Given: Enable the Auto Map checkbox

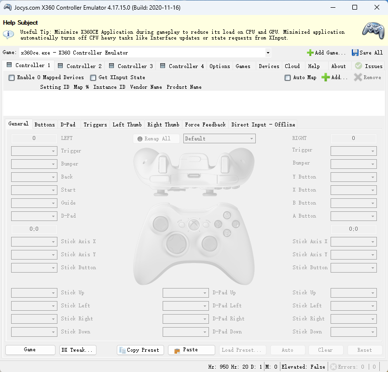Looking at the screenshot, I should tap(287, 77).
